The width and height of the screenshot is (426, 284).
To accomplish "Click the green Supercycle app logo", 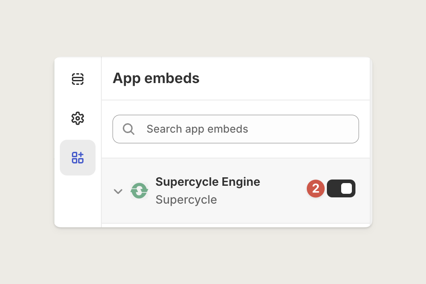I will click(139, 191).
